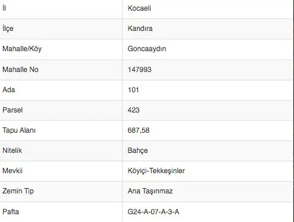Select the Nitelik row label
The width and height of the screenshot is (294, 222).
pyautogui.click(x=12, y=151)
